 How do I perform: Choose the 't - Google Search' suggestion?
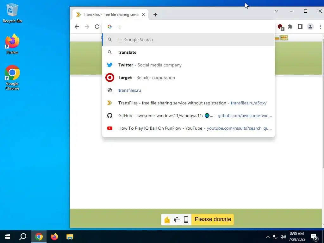click(189, 40)
